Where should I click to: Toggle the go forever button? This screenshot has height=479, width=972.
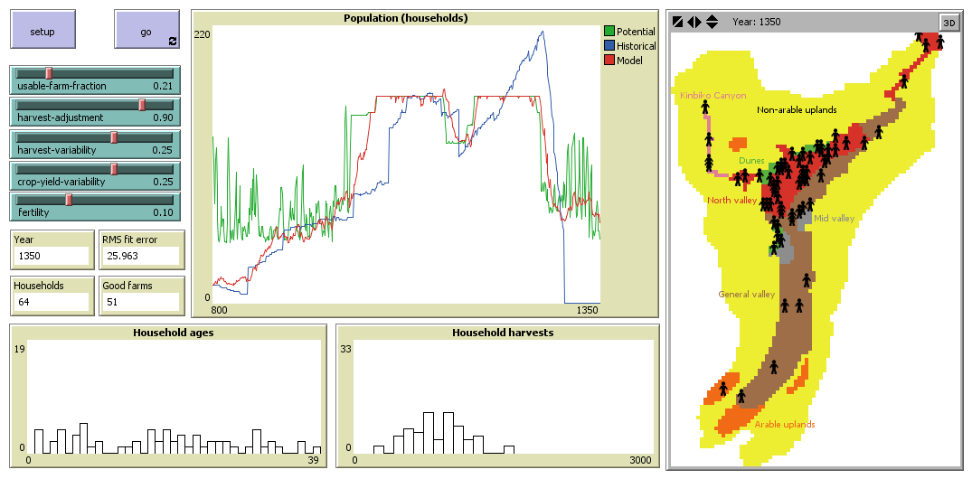[x=146, y=31]
